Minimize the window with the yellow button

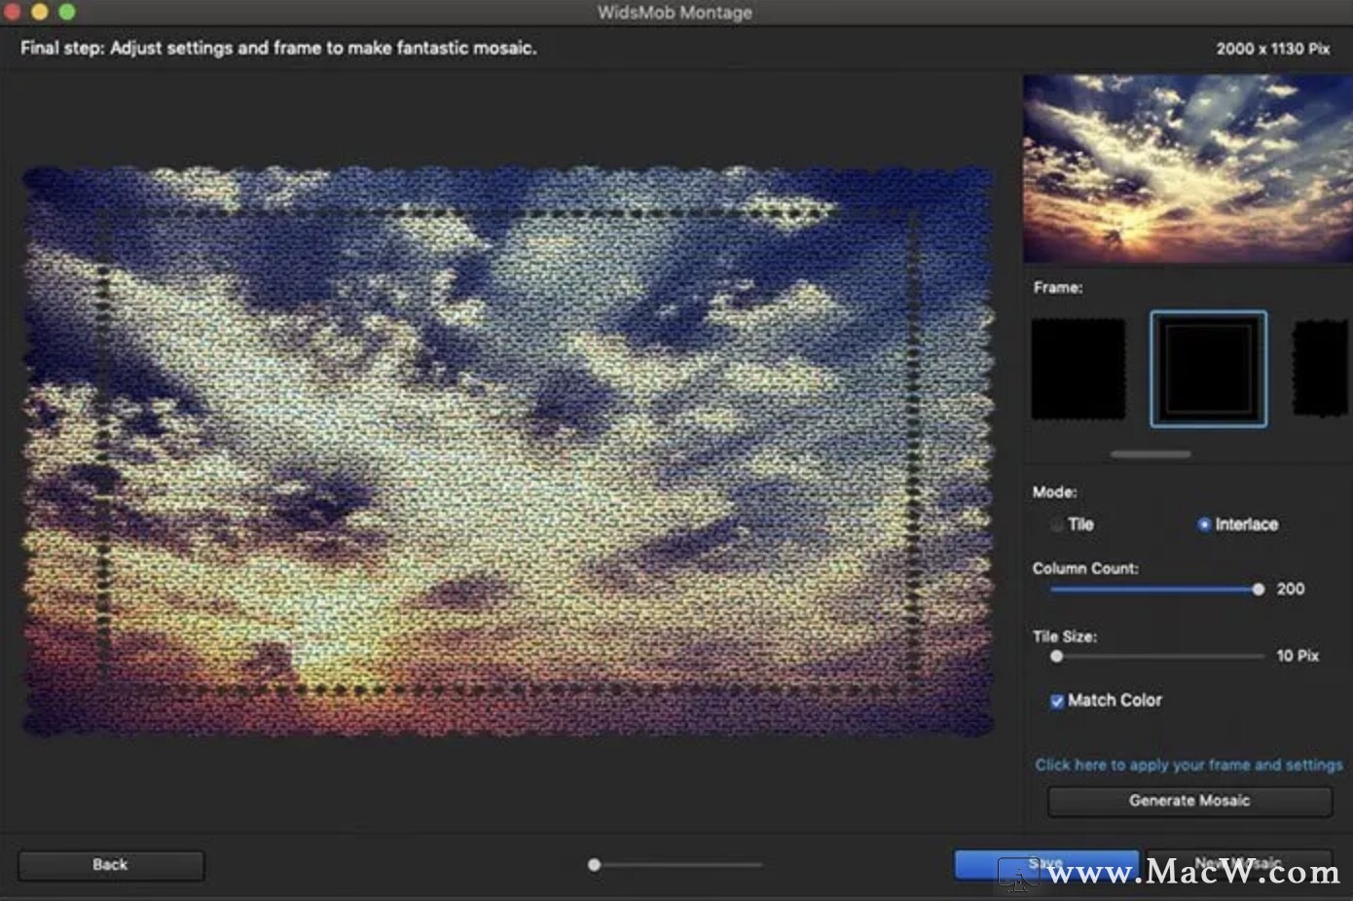(40, 12)
